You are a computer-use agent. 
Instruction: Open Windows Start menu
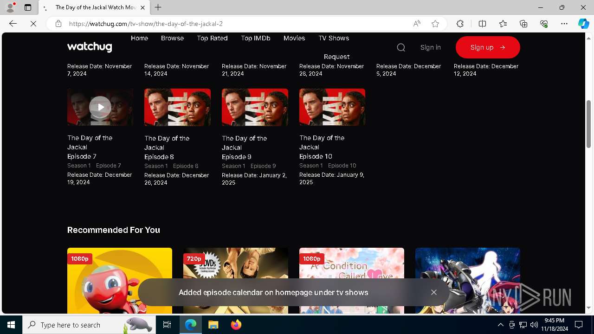[x=11, y=325]
